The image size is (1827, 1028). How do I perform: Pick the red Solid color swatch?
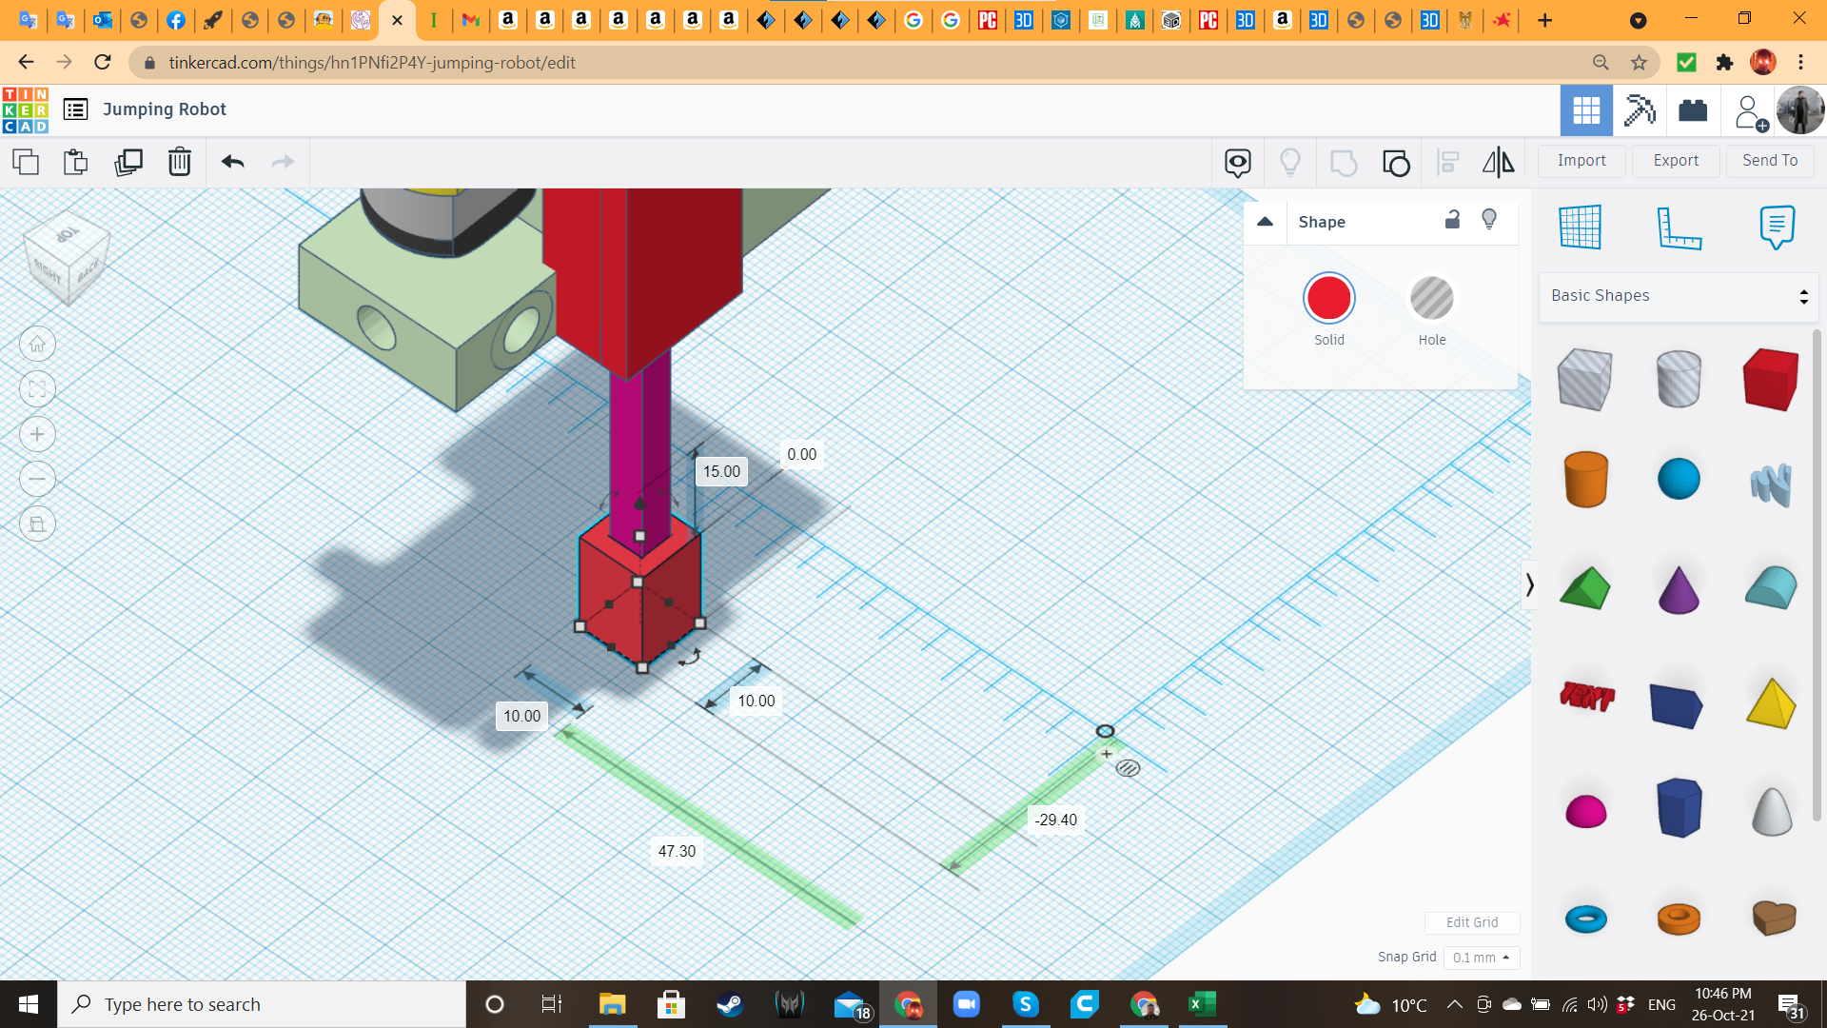[x=1328, y=299]
